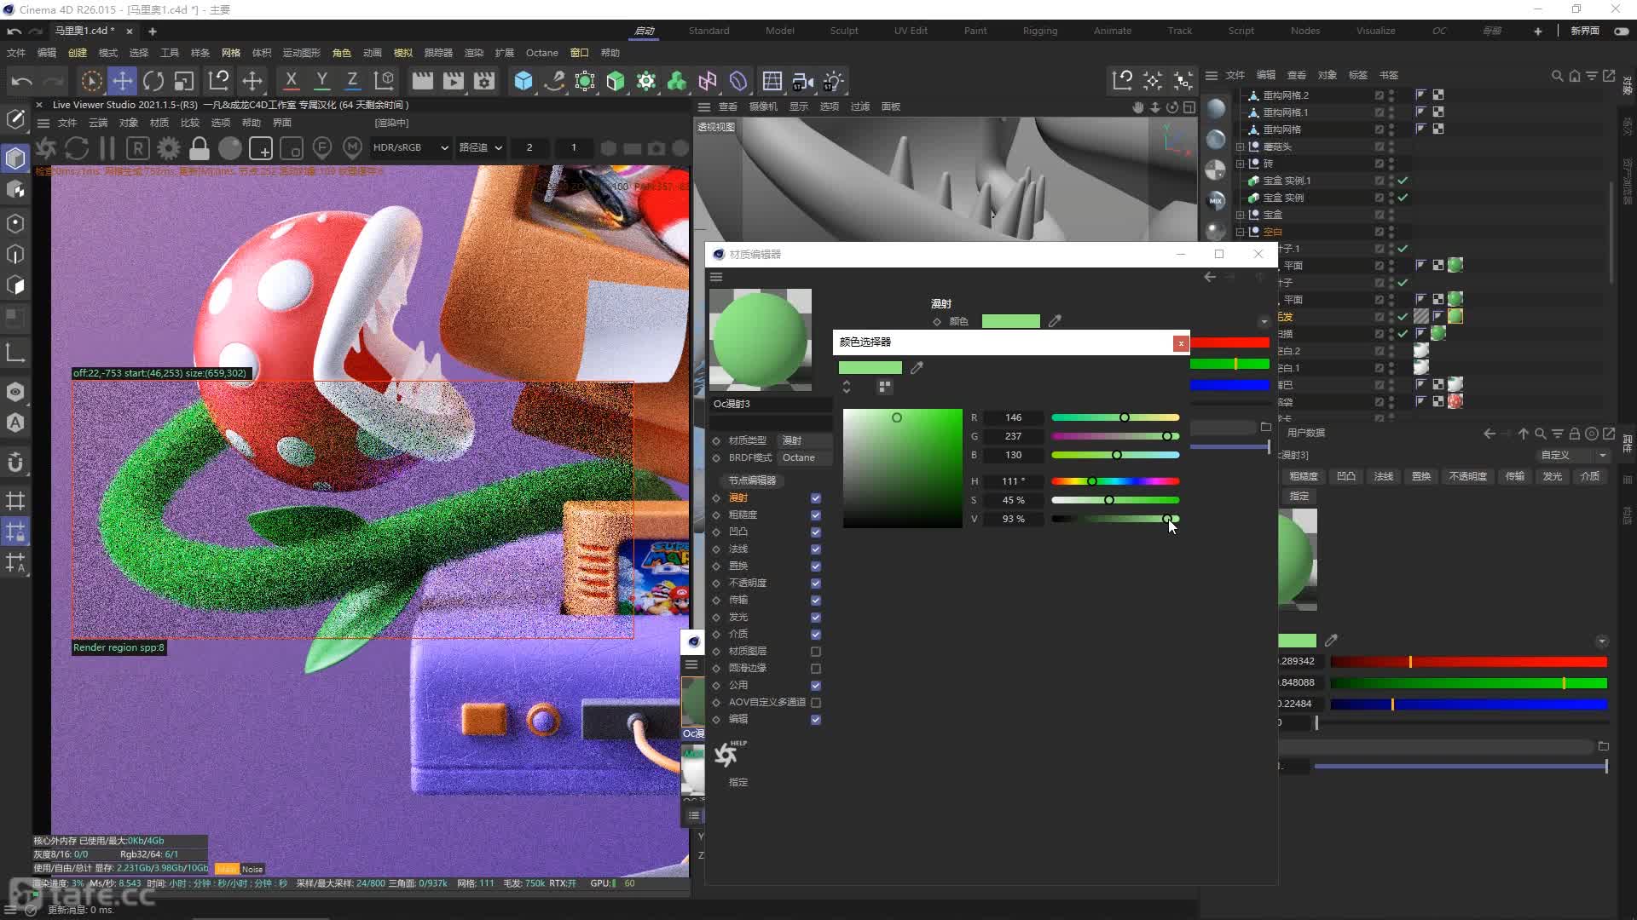Click Live Viewer pause render icon
The height and width of the screenshot is (920, 1637).
[x=107, y=148]
